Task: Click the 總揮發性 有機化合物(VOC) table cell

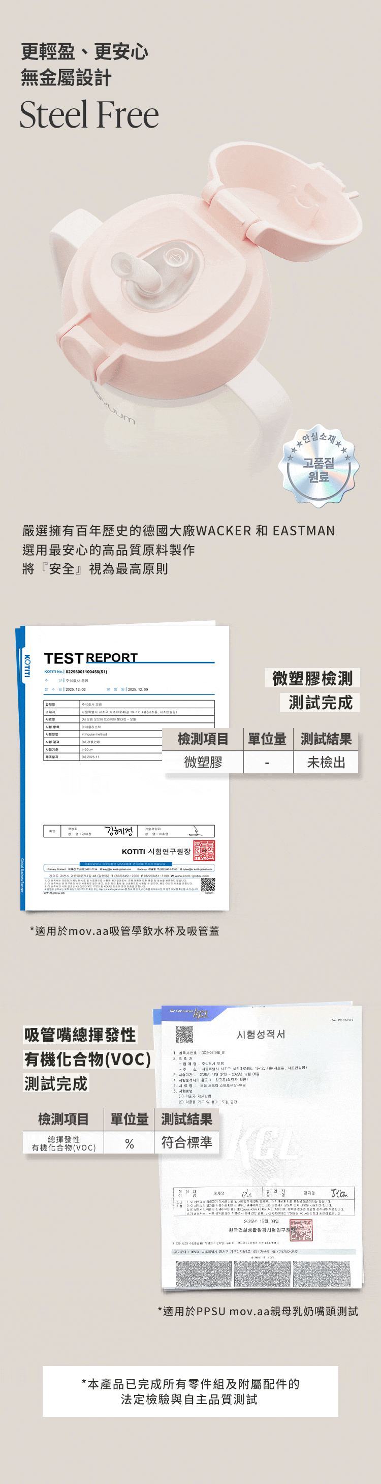Action: (x=63, y=1143)
